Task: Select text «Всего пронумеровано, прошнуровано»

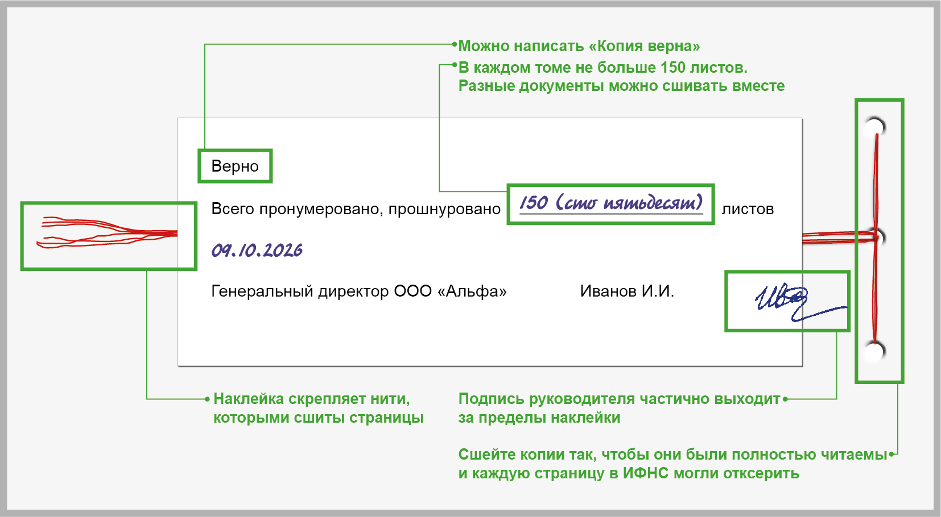Action: coord(356,209)
